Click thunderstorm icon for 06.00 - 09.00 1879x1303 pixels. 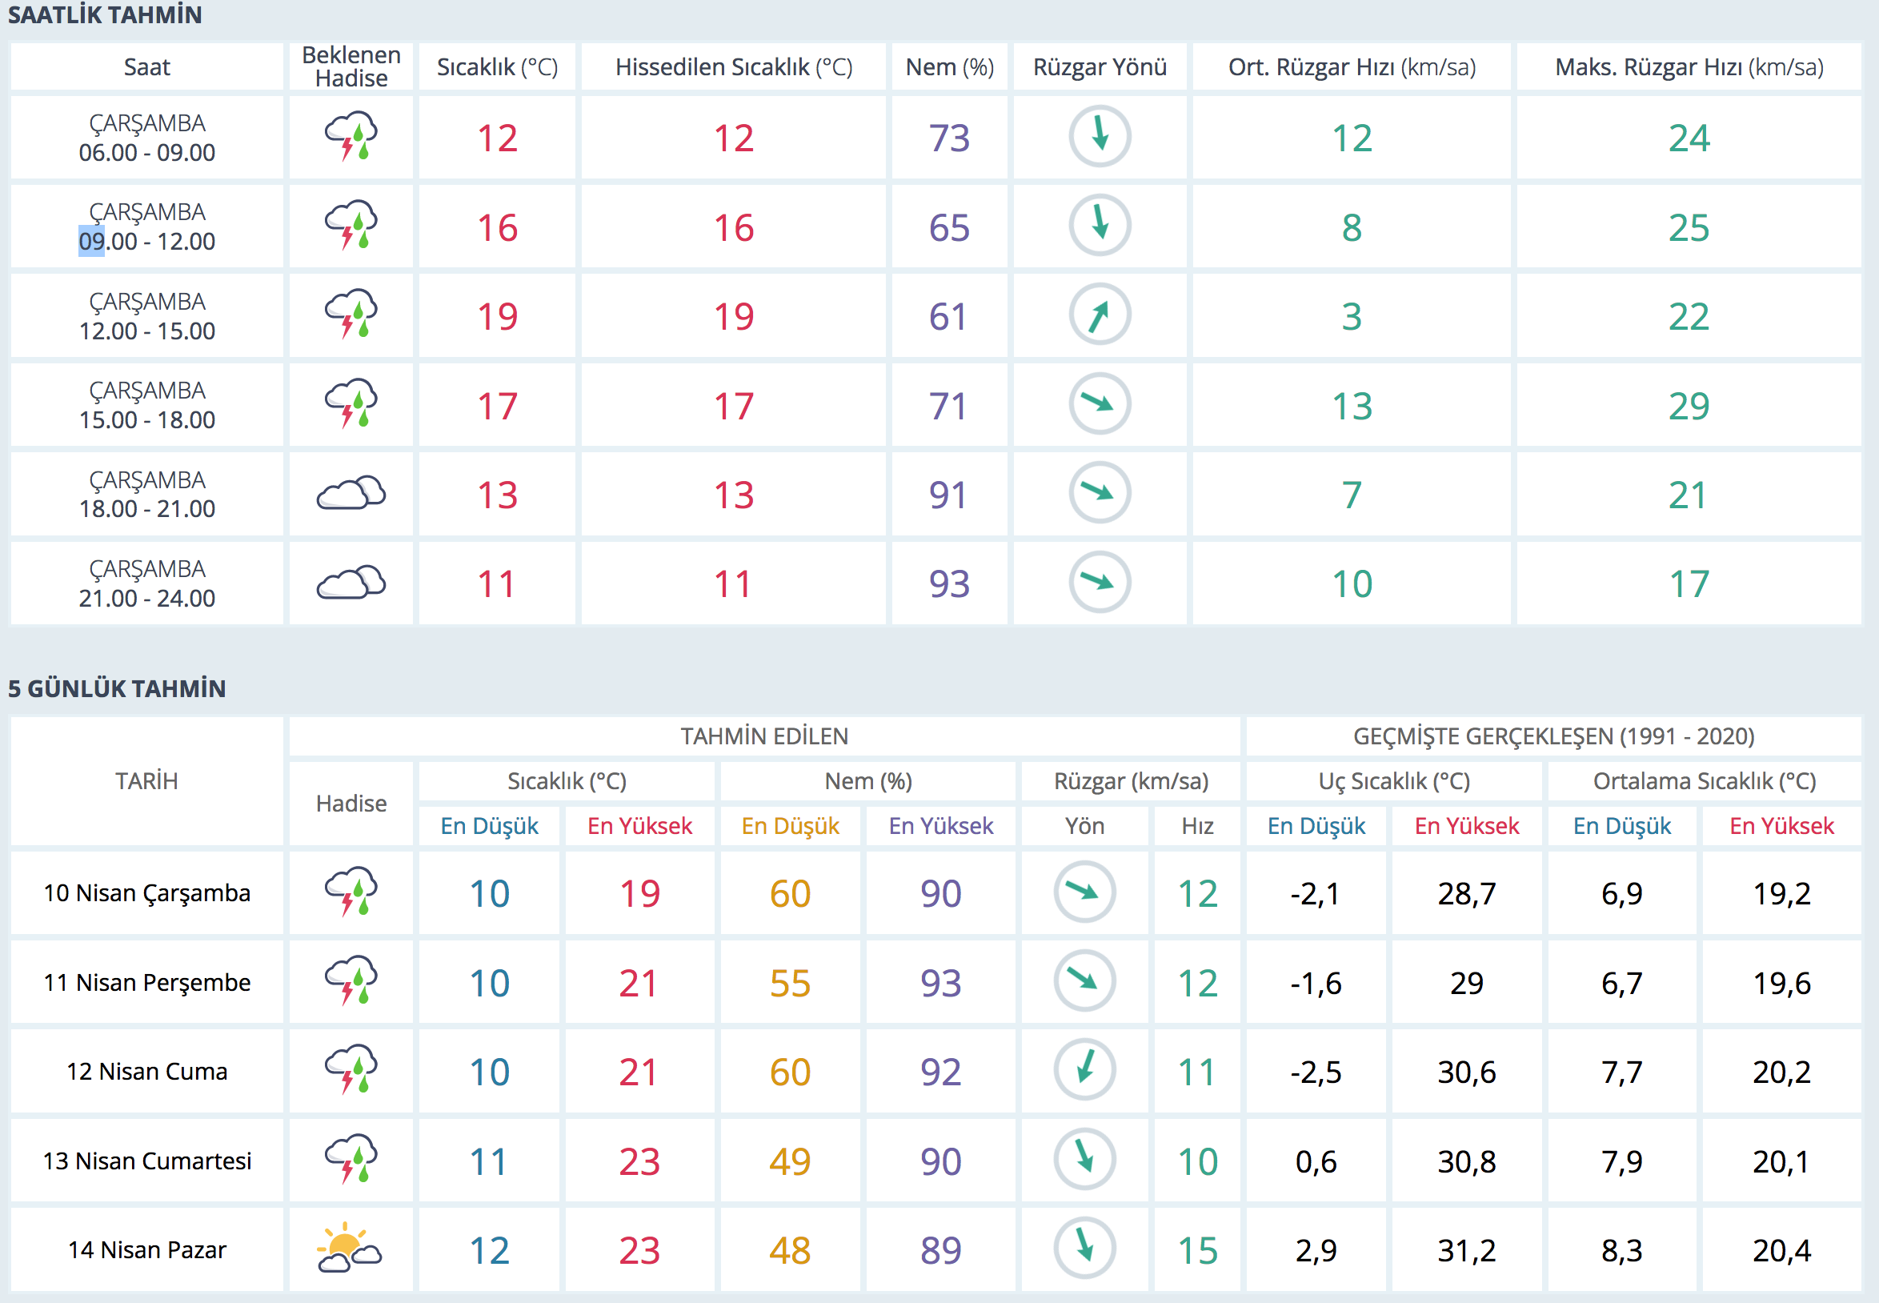point(351,137)
